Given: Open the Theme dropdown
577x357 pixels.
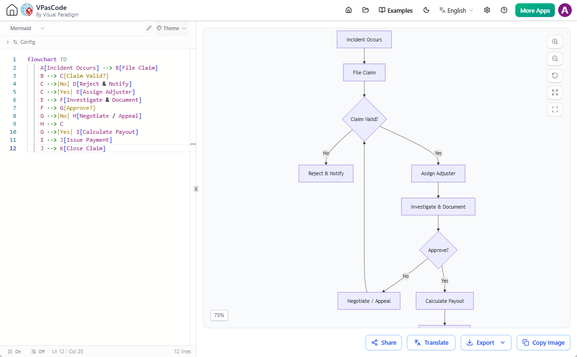Looking at the screenshot, I should coord(171,28).
